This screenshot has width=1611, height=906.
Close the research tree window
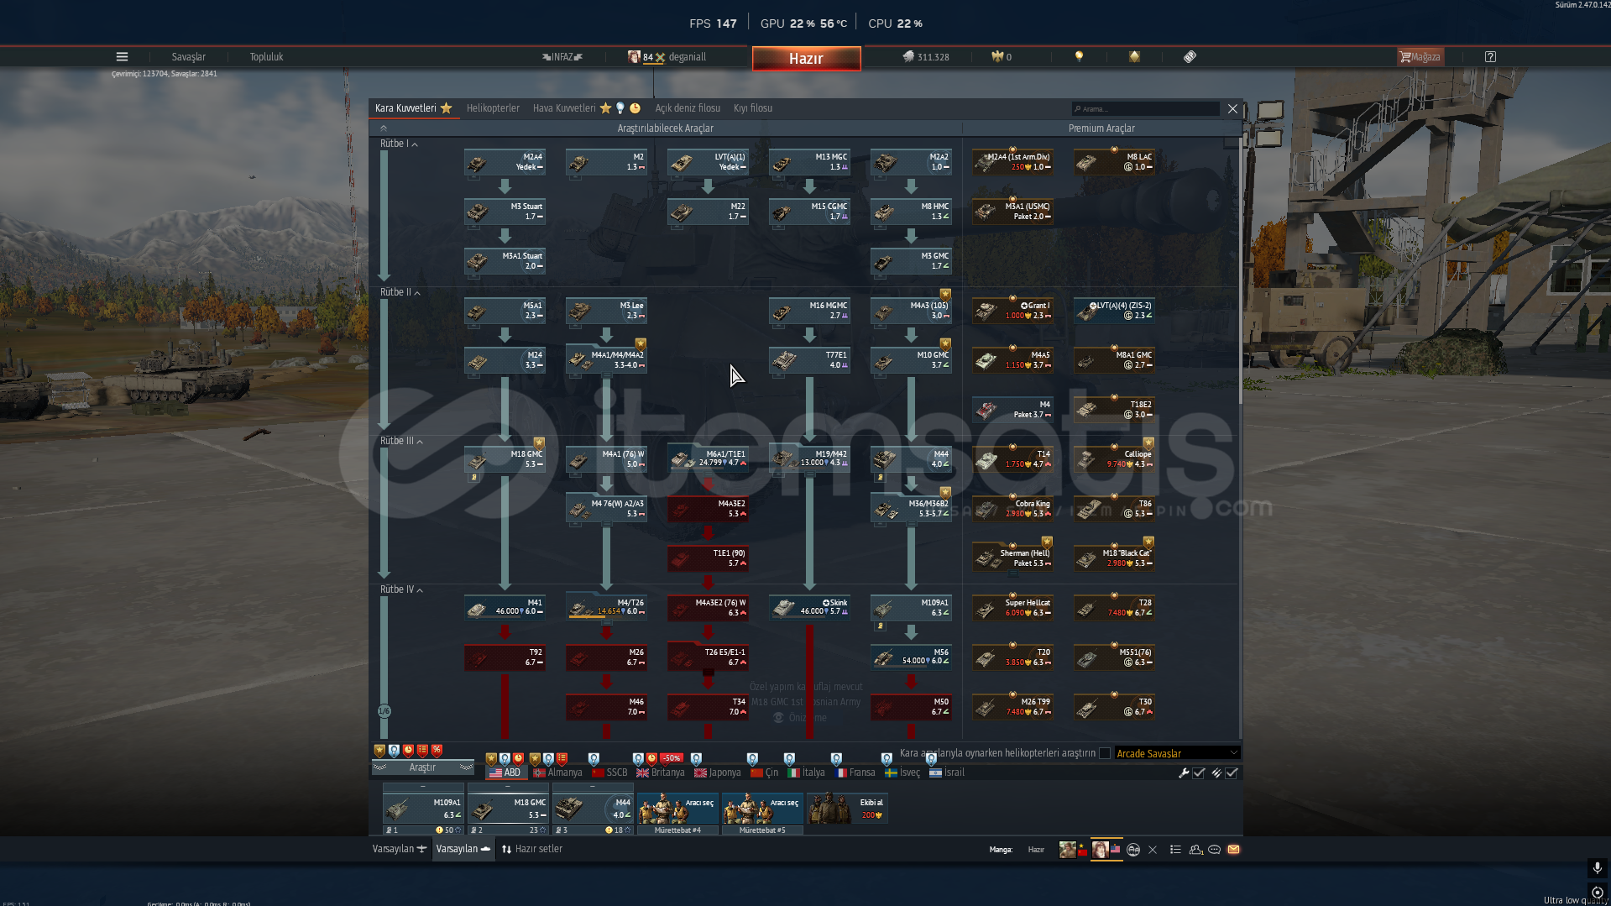[1232, 109]
